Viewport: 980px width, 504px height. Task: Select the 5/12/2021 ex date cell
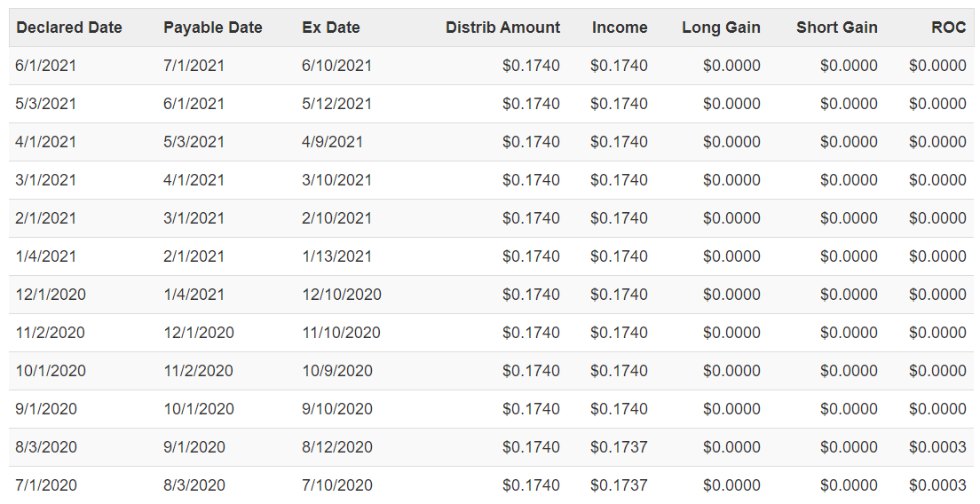tap(336, 104)
